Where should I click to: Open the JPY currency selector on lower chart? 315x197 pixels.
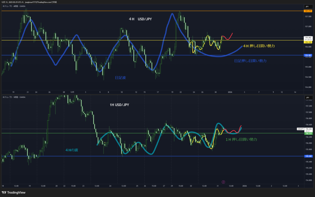pyautogui.click(x=307, y=97)
